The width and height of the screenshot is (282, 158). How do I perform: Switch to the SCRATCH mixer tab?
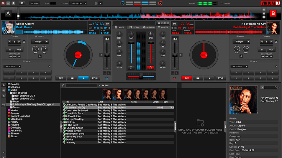click(x=148, y=27)
